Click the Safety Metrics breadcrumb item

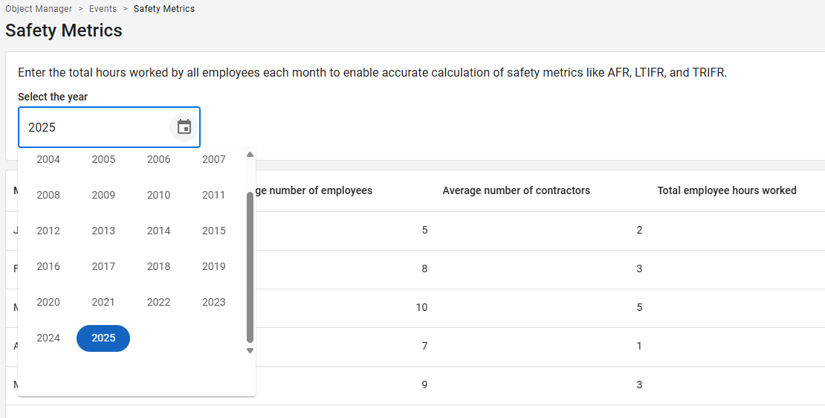click(164, 9)
